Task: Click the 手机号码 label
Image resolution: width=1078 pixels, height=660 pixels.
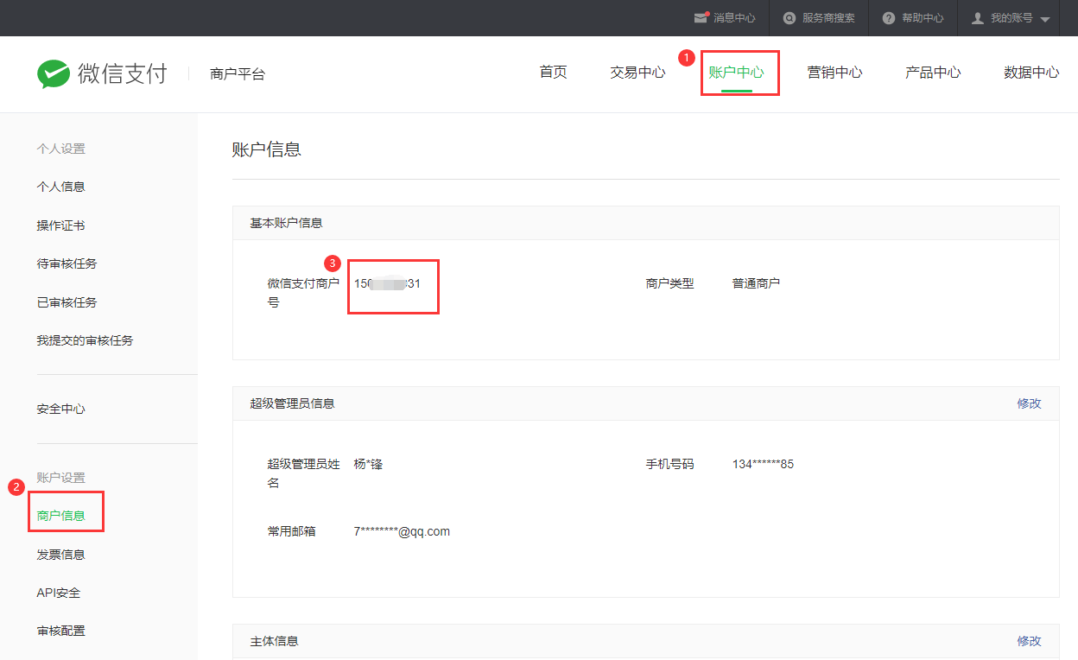Action: pyautogui.click(x=669, y=464)
